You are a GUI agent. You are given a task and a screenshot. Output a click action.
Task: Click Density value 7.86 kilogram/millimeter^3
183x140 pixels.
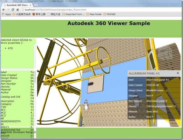pyautogui.click(x=161, y=106)
